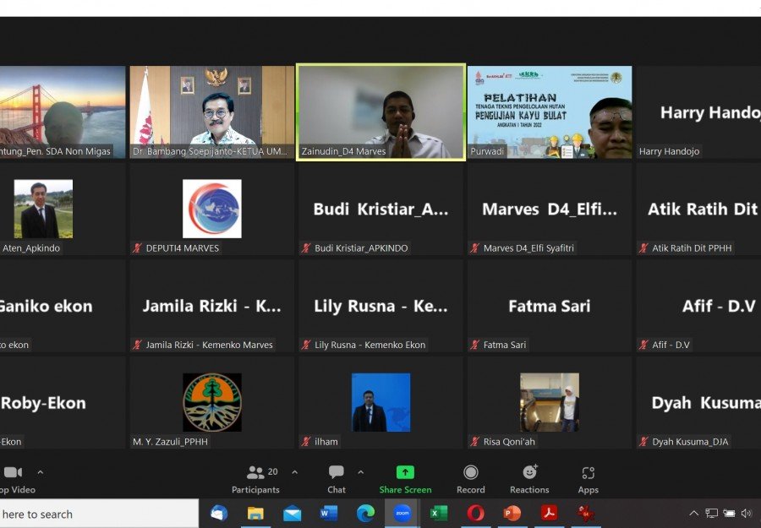Start sharing with the green Share Screen button
761x528 pixels.
pyautogui.click(x=405, y=480)
